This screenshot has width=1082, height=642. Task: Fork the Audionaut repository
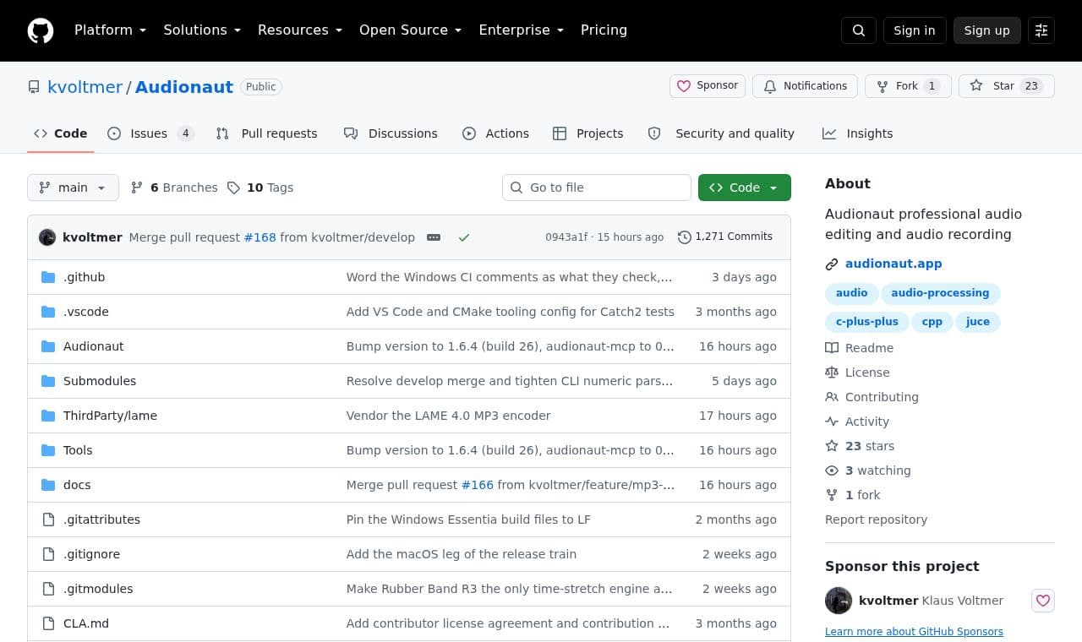[908, 86]
